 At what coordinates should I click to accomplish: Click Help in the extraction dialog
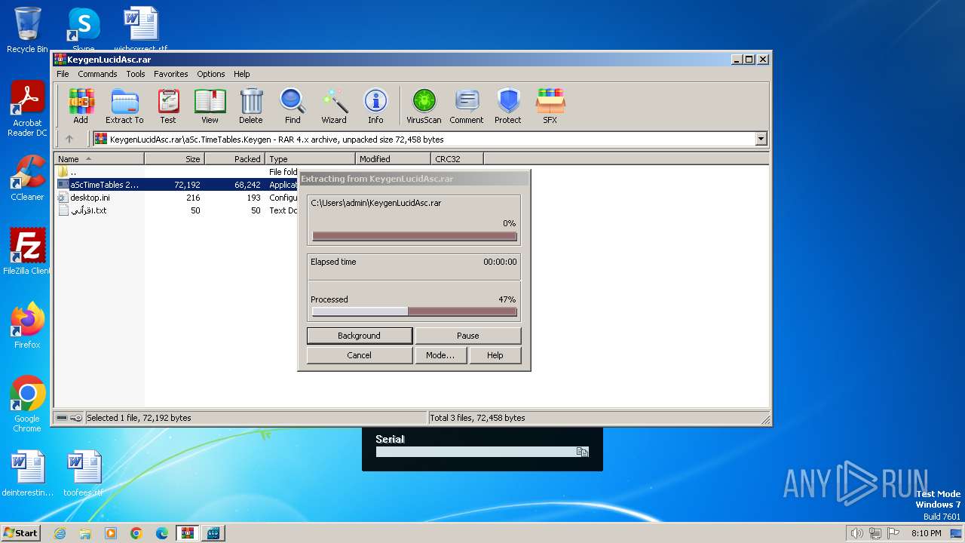click(495, 355)
